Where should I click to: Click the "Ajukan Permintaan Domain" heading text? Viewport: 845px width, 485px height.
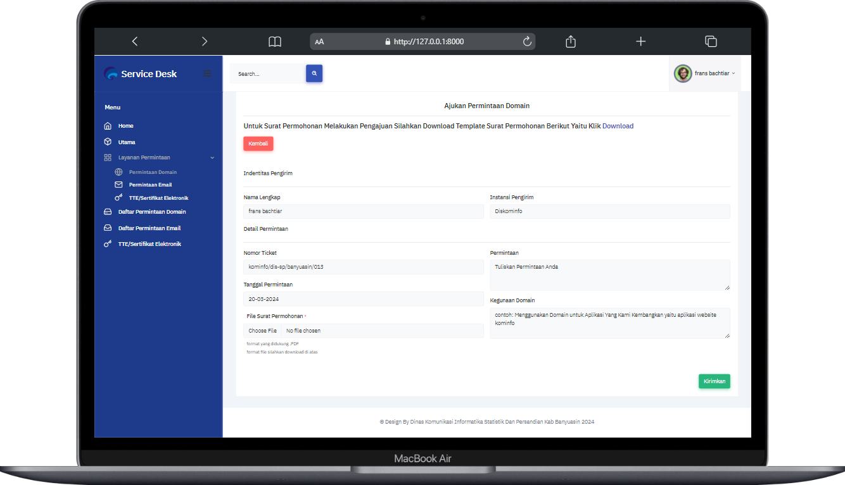click(486, 106)
